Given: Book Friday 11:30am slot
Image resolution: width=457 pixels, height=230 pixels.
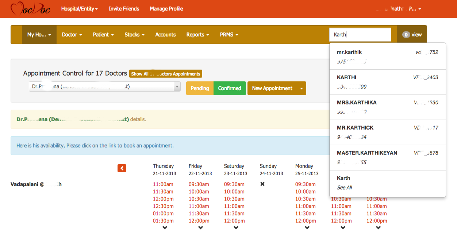Looking at the screenshot, I should pos(199,214).
